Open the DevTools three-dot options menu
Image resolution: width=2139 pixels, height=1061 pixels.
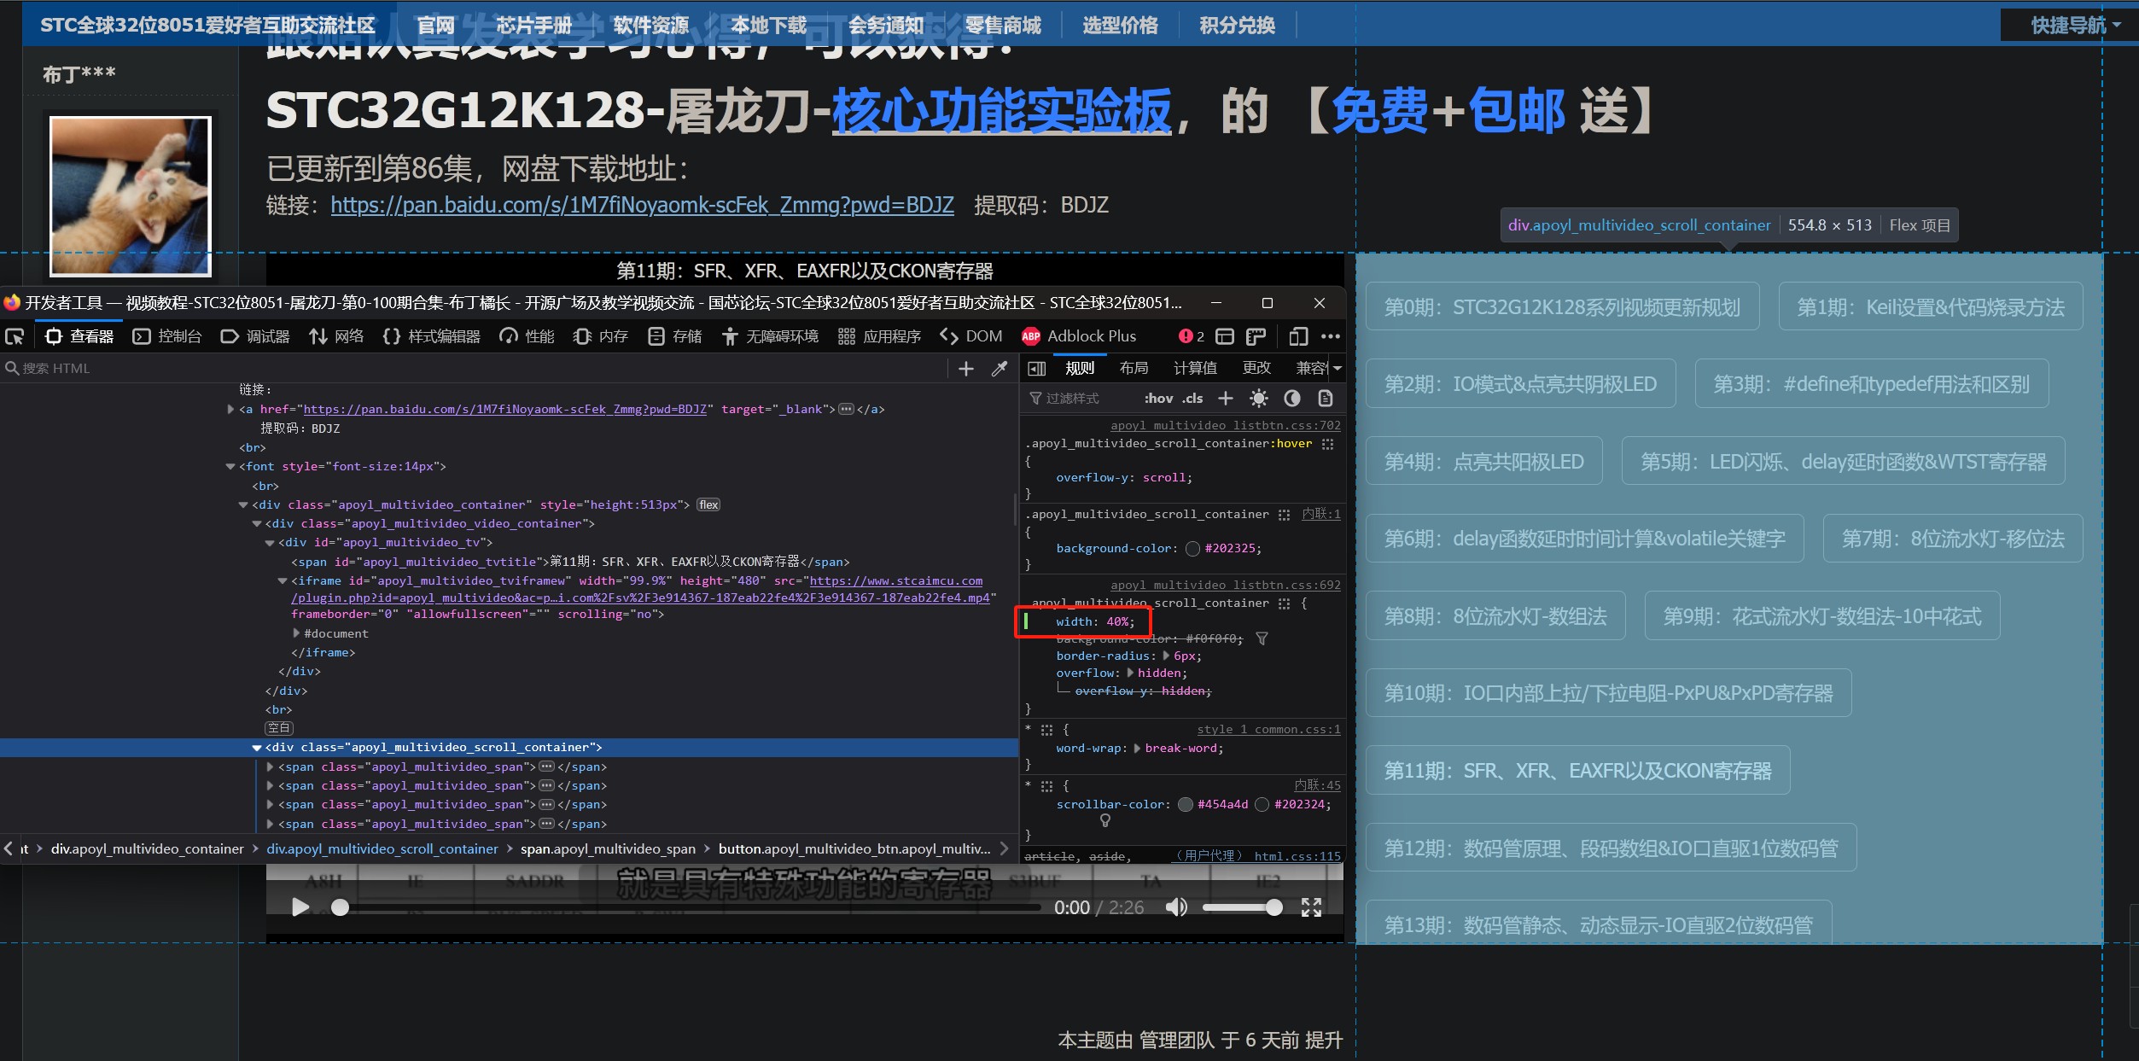point(1330,336)
